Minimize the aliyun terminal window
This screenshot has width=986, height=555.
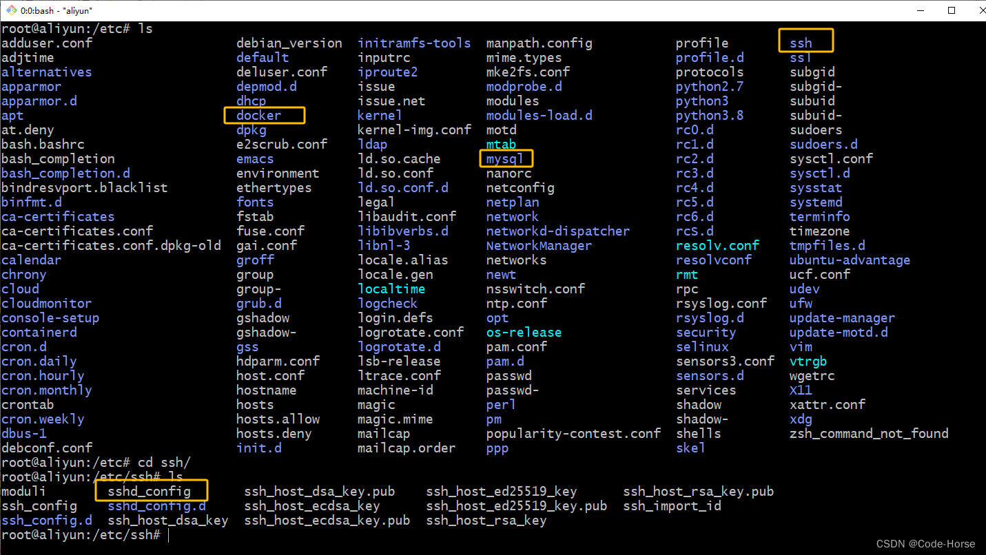coord(921,10)
